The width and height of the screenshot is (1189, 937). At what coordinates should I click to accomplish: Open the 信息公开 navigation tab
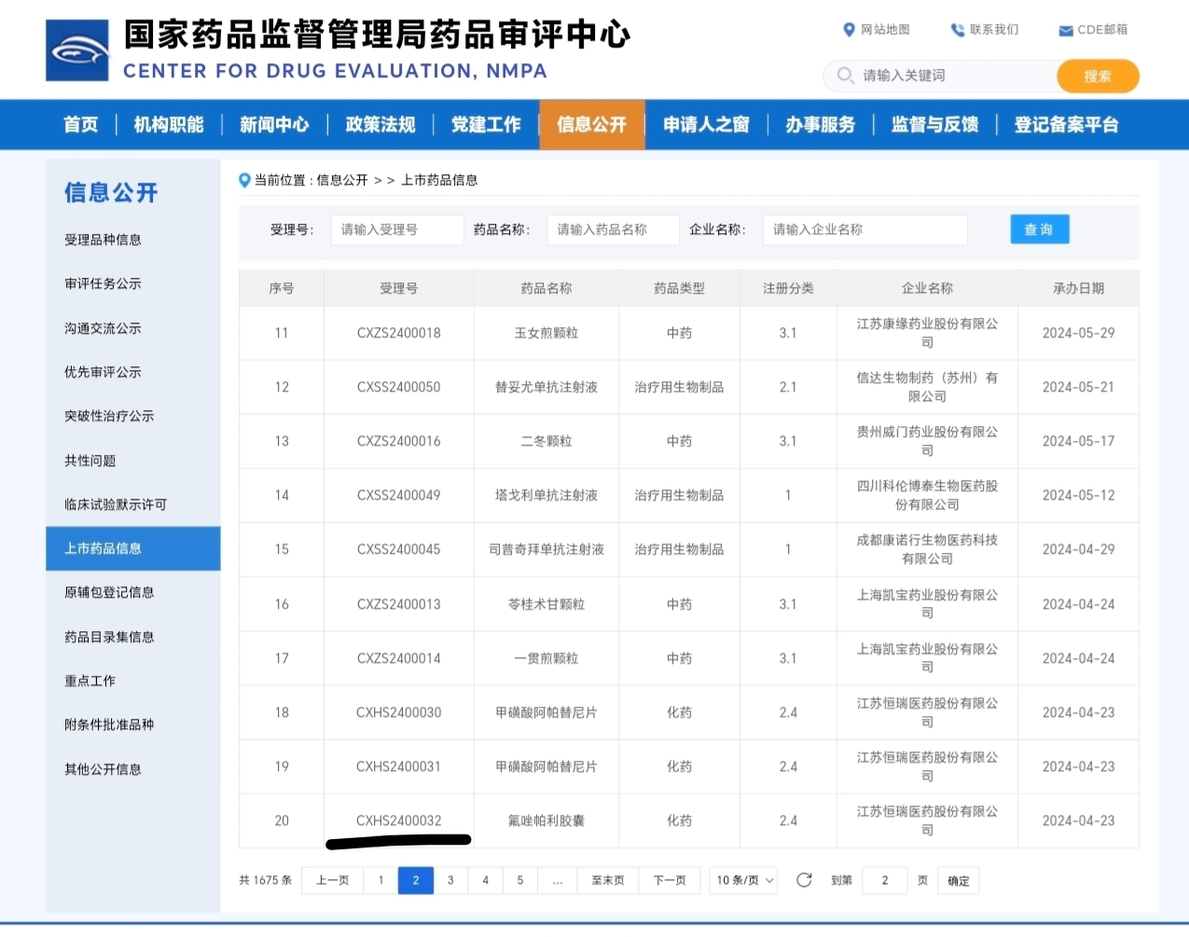tap(591, 125)
